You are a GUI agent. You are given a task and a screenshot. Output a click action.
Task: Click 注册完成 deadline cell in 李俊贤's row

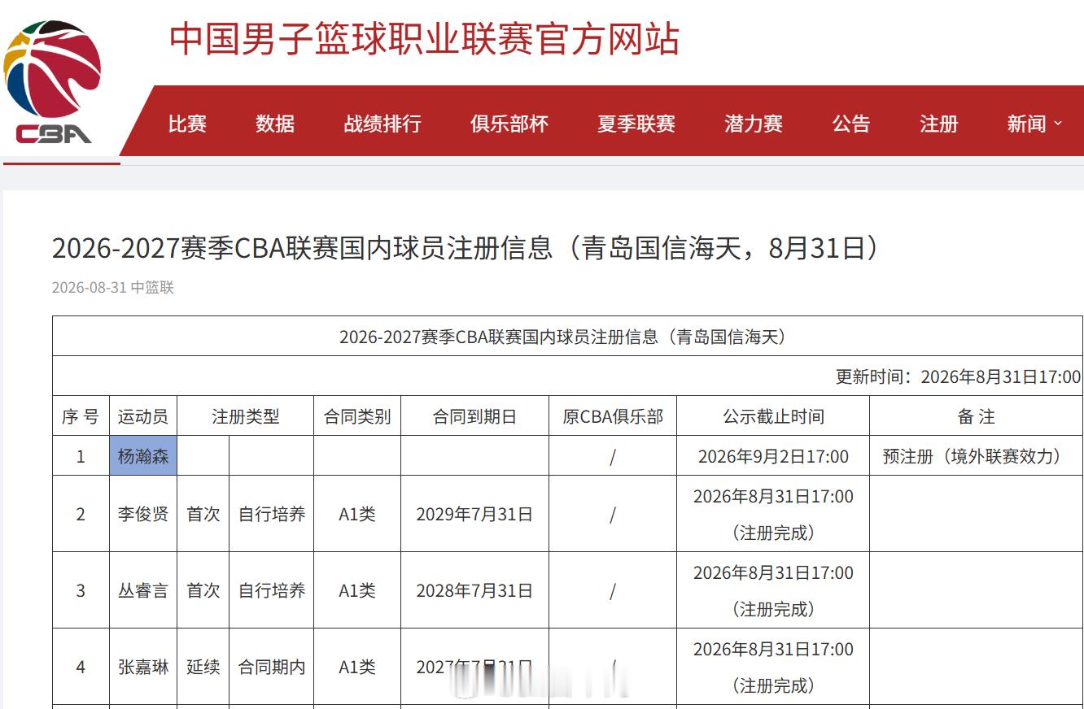point(773,514)
